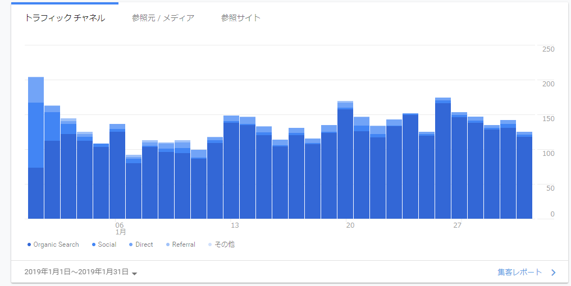
Task: Switch to the トラフィック チャネル tab
Action: 65,18
